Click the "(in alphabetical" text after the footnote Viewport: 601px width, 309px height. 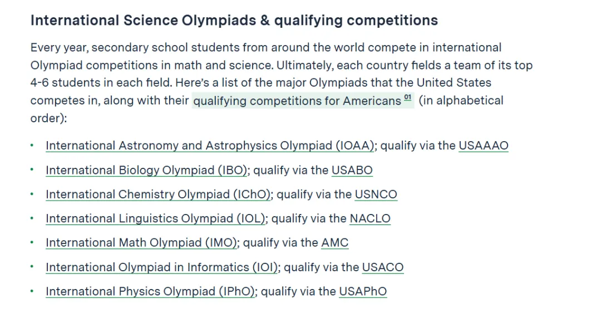pyautogui.click(x=461, y=101)
